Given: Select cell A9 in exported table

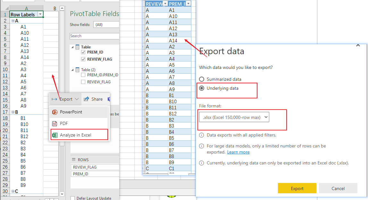Looking at the screenshot, I should coord(179,89).
